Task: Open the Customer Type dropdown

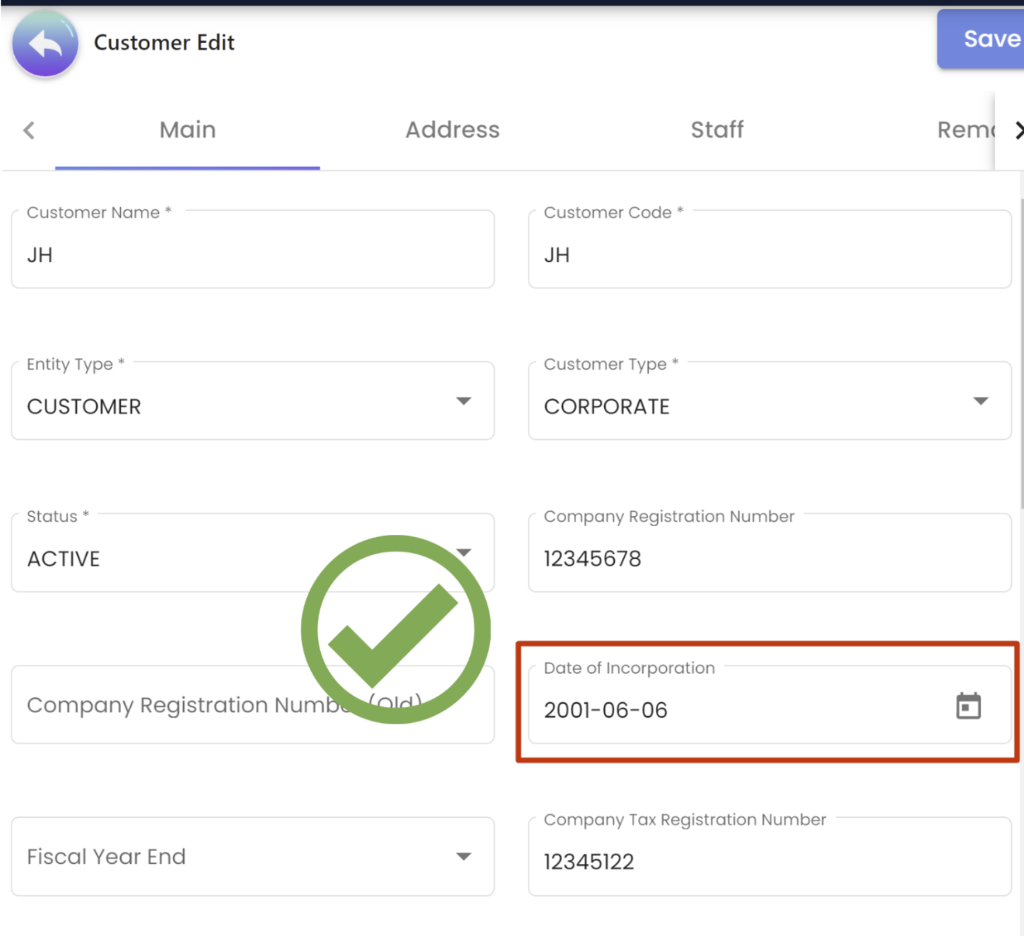Action: click(980, 401)
